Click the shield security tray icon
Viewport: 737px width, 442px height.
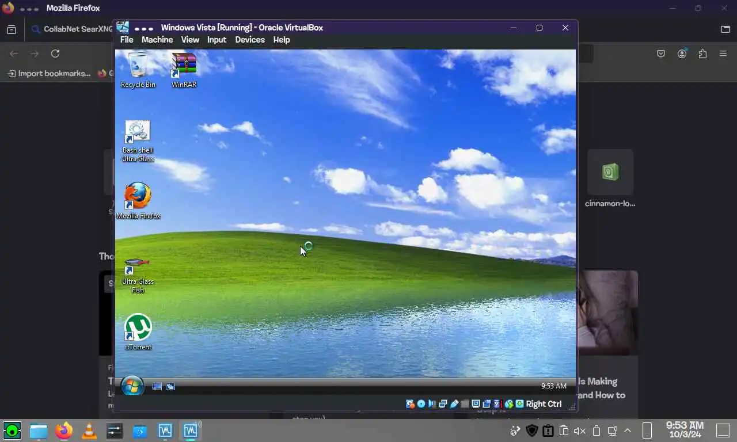pyautogui.click(x=532, y=430)
